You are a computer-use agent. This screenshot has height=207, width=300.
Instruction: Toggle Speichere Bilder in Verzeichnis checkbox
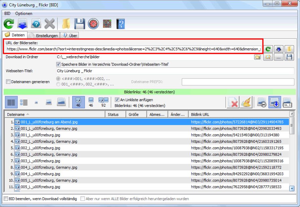(x=58, y=64)
